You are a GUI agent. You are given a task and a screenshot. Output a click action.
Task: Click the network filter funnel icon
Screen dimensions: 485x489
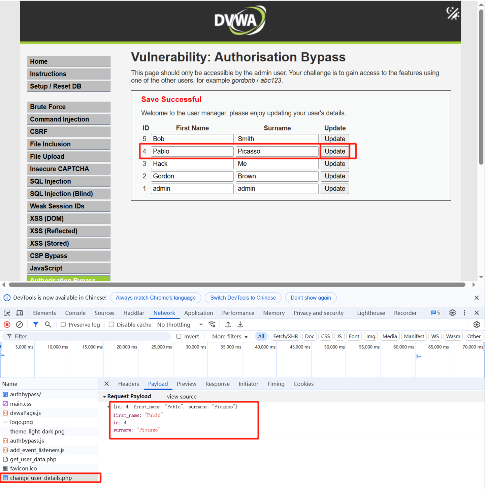click(35, 325)
